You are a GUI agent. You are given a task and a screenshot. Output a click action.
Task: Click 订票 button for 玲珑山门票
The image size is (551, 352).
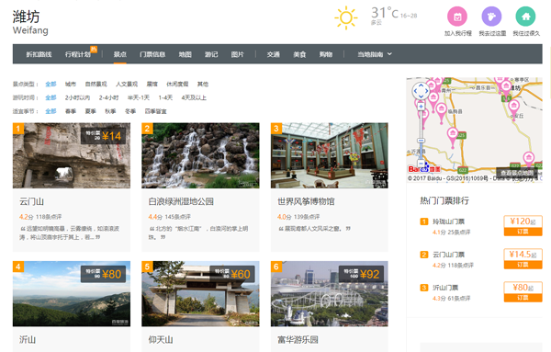(523, 232)
